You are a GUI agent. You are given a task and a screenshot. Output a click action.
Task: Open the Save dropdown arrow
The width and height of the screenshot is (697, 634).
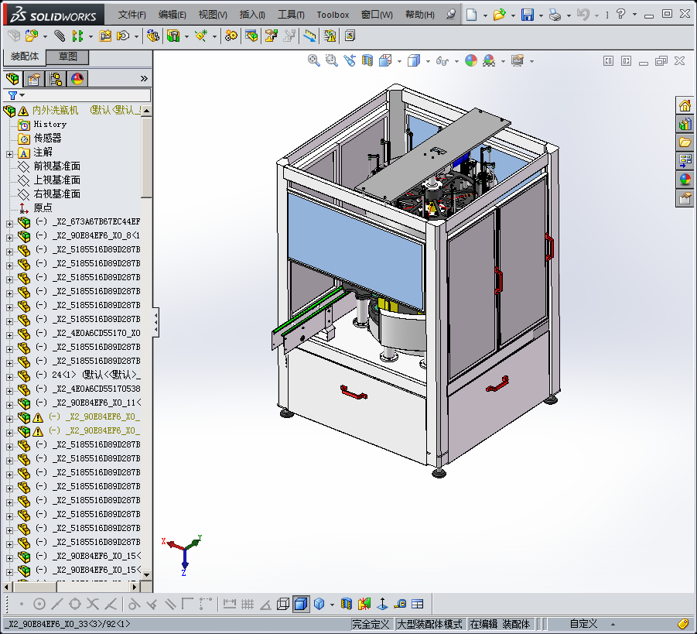point(541,15)
